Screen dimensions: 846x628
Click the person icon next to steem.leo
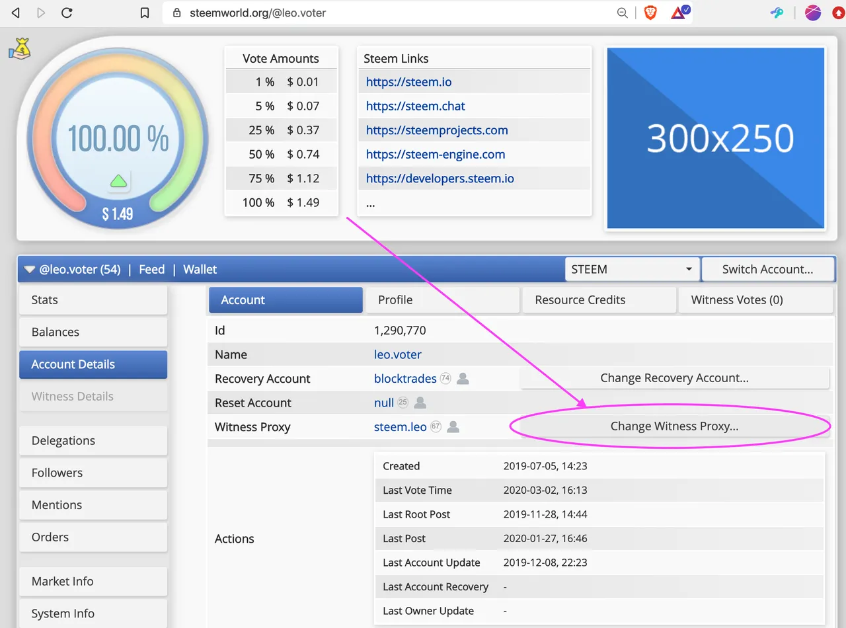tap(453, 427)
